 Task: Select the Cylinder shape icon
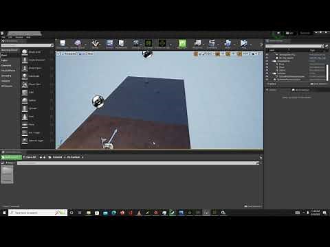coord(25,108)
